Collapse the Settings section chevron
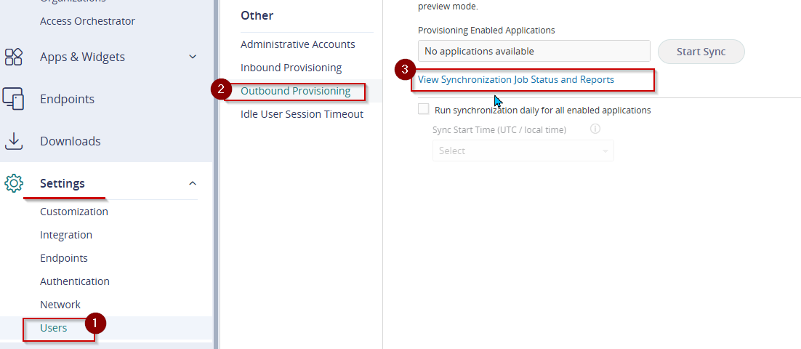801x349 pixels. [193, 183]
